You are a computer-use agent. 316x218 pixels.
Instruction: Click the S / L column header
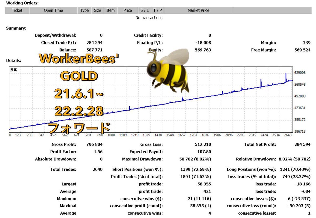[145, 10]
